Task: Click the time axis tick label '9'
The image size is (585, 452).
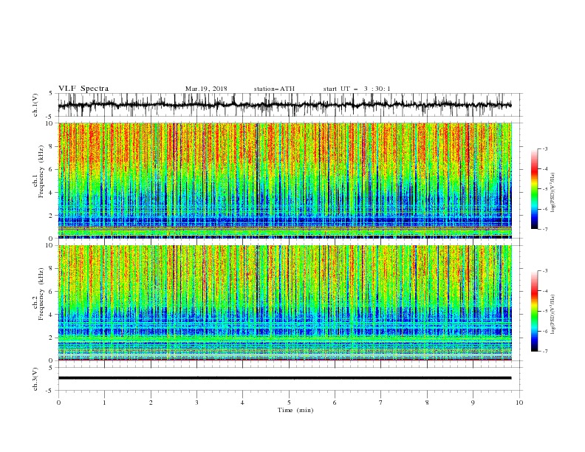Action: 473,403
